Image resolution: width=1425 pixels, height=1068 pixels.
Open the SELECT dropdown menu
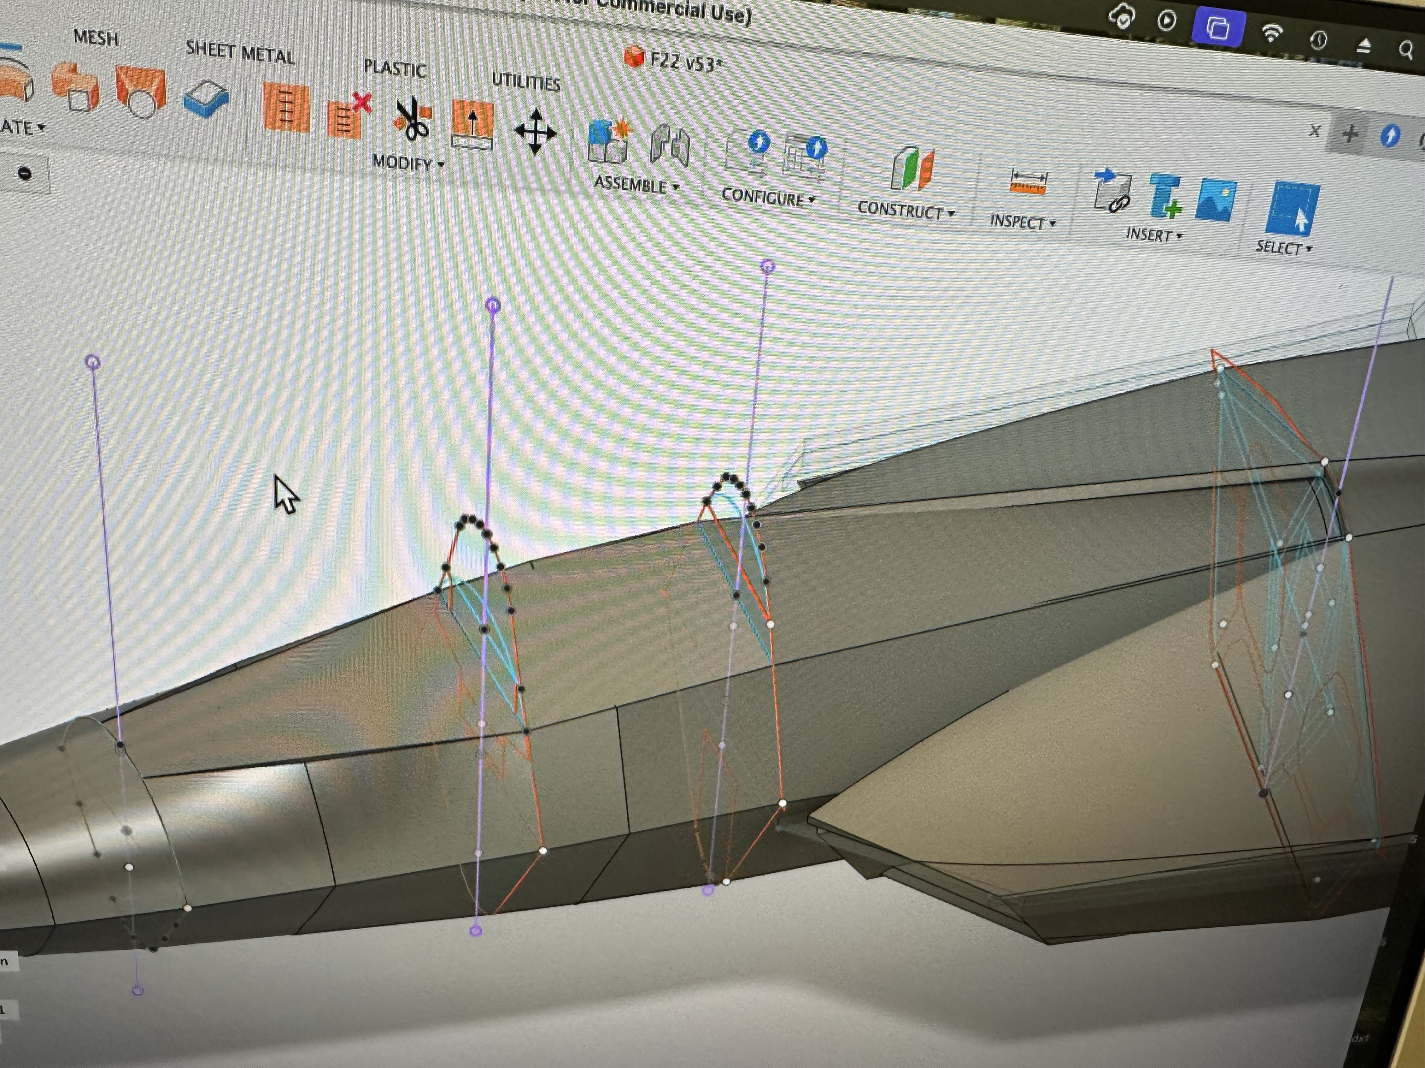pyautogui.click(x=1284, y=248)
